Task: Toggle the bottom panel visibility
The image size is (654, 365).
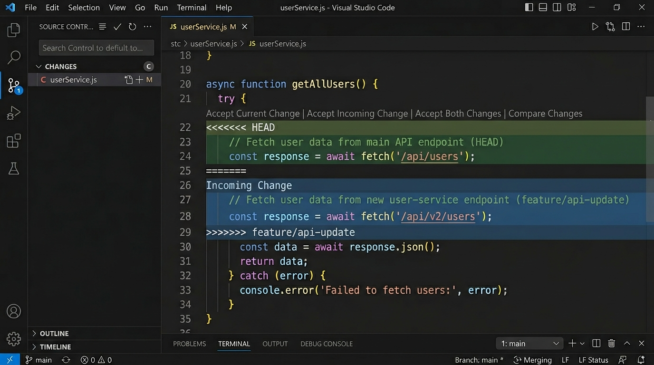Action: pos(543,7)
